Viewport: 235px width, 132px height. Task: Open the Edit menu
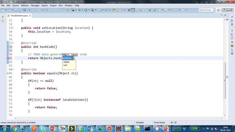coord(8,5)
